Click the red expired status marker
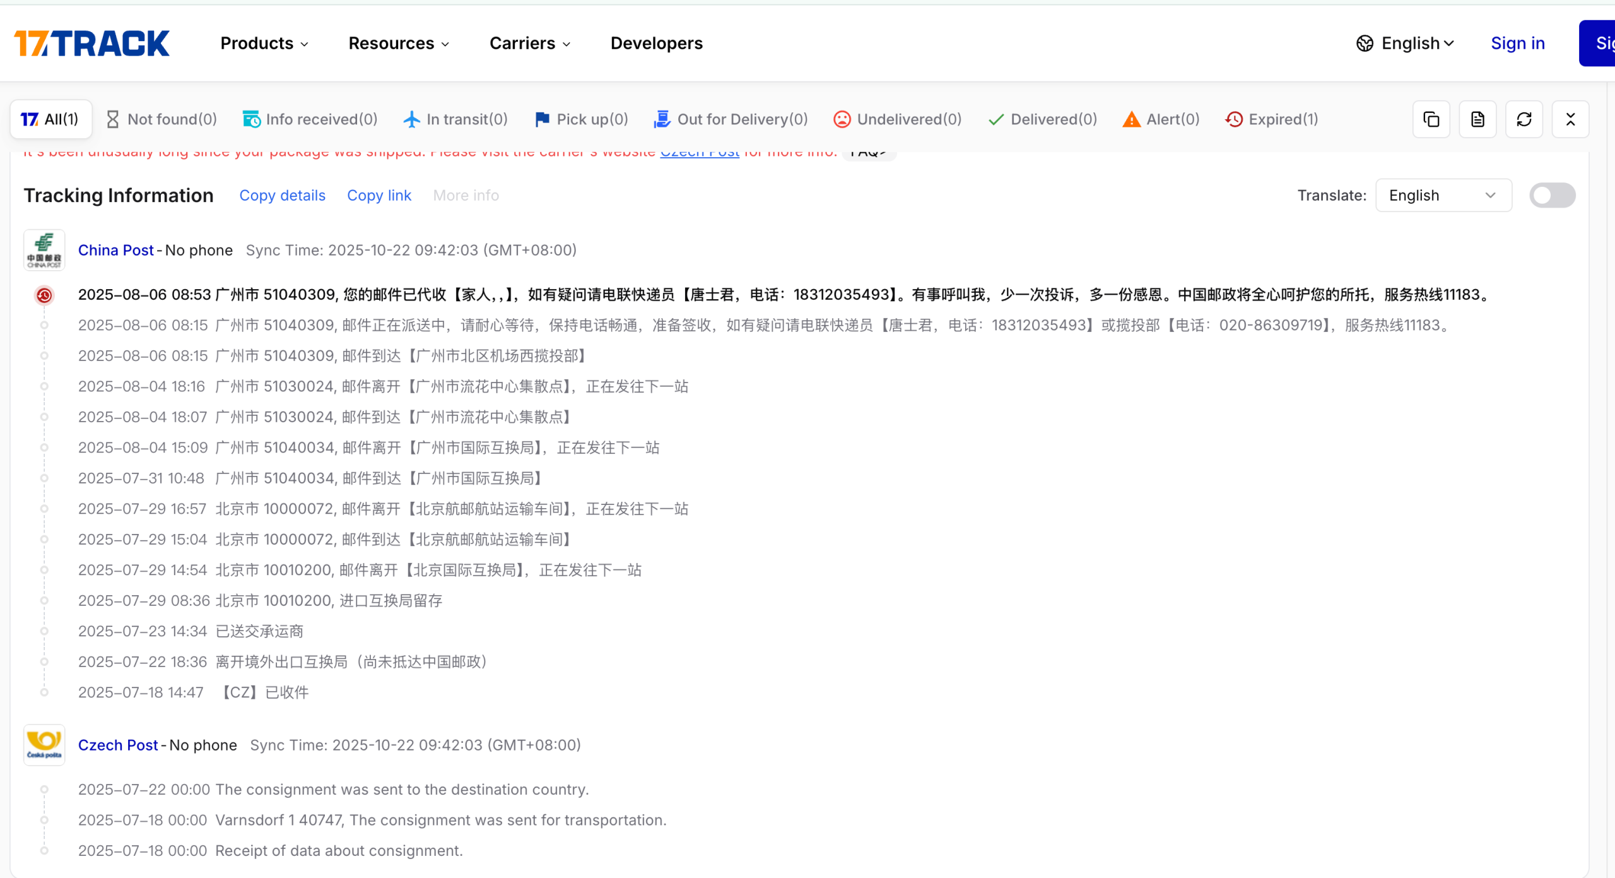Viewport: 1615px width, 878px height. 44,295
